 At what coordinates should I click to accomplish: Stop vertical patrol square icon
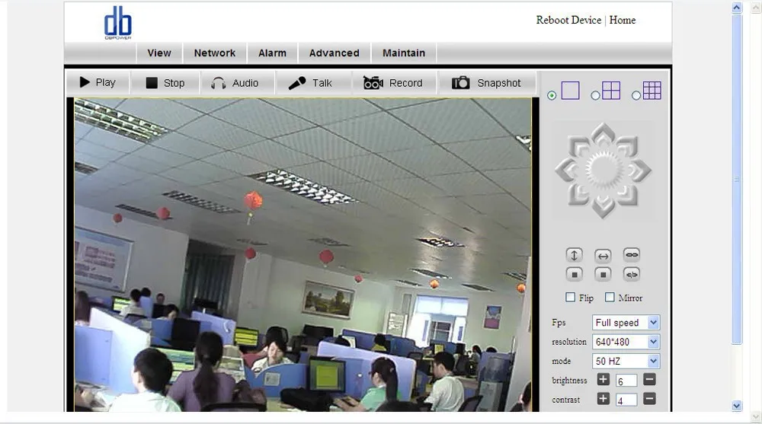coord(574,274)
